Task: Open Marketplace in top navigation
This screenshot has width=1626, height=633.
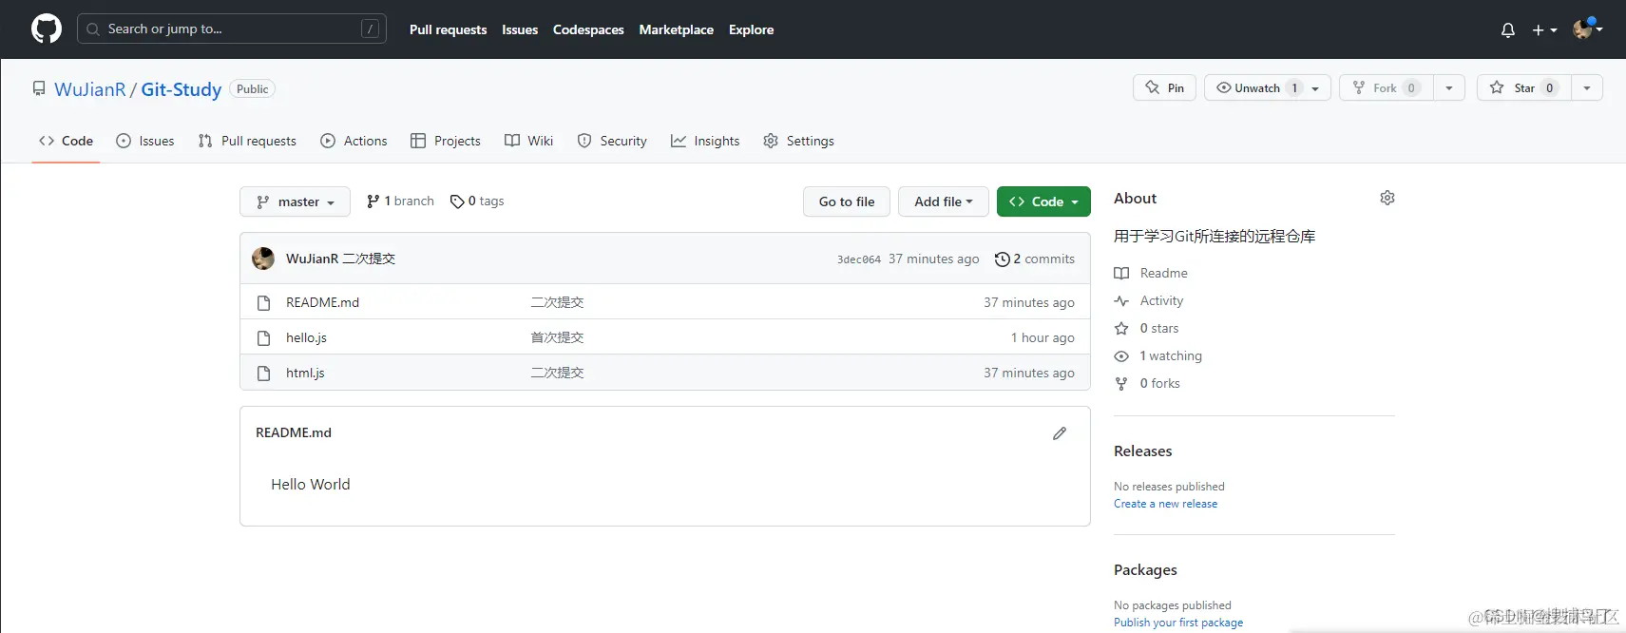Action: pyautogui.click(x=676, y=29)
